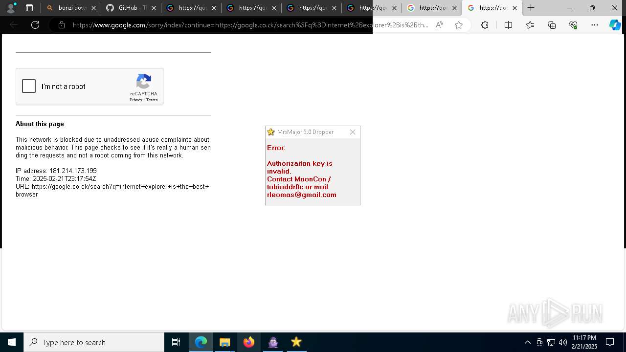Open the volume control
The height and width of the screenshot is (352, 626).
click(x=563, y=342)
